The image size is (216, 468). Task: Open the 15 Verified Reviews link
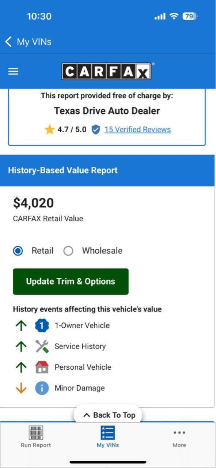[137, 129]
